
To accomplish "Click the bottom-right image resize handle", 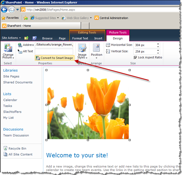I will pos(130,140).
